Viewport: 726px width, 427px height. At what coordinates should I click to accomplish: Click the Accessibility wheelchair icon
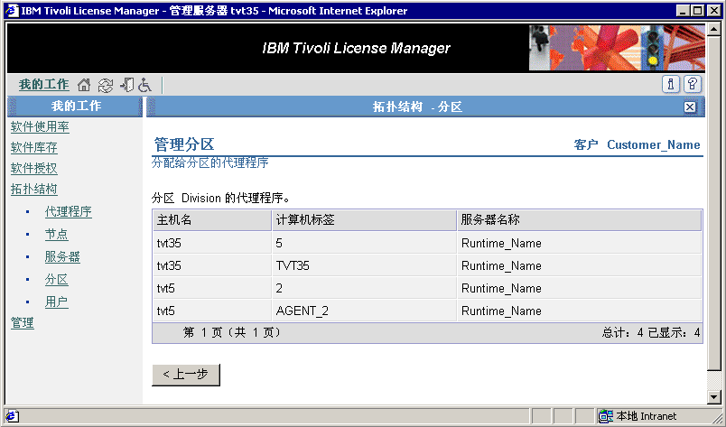144,85
